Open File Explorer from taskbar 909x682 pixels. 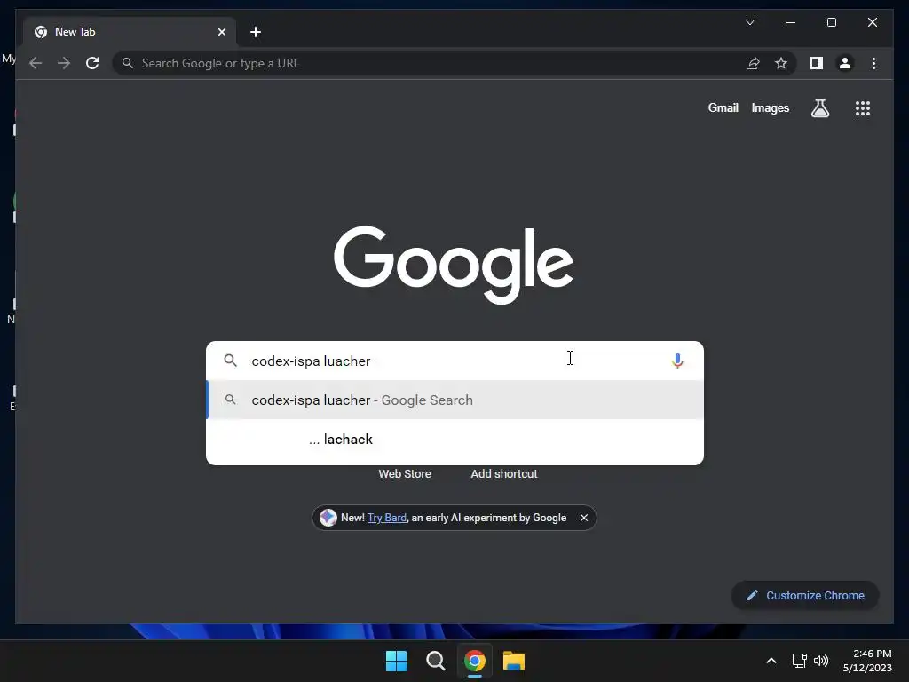click(514, 661)
